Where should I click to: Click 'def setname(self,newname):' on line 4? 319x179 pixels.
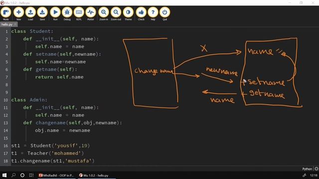click(x=62, y=54)
